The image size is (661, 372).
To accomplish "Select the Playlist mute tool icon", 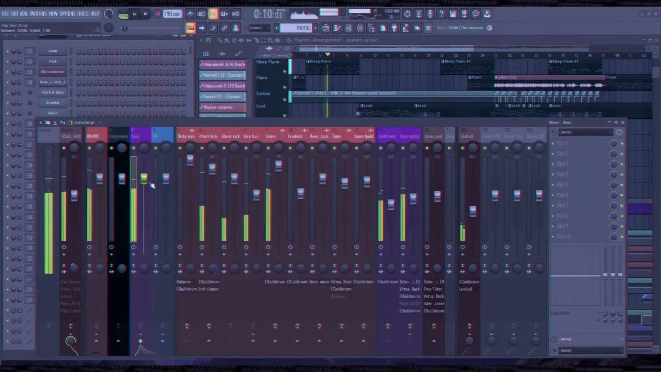I will [242, 40].
